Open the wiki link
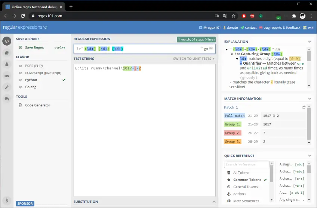317x208 pixels. coord(308,28)
